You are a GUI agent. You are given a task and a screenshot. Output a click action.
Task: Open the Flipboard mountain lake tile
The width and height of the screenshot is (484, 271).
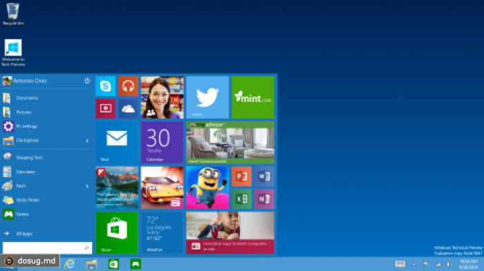117,188
